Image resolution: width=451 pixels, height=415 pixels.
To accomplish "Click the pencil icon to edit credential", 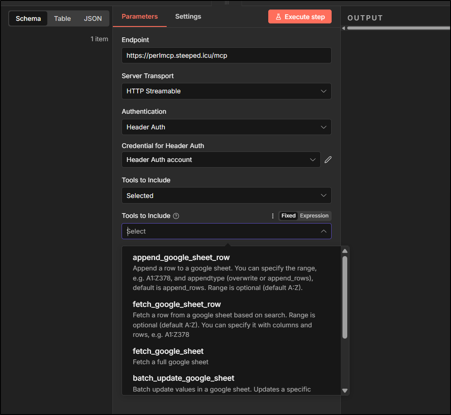I will point(328,160).
